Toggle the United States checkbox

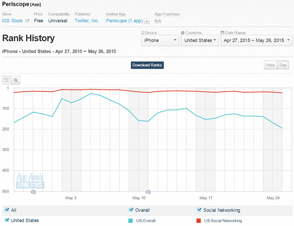[7, 220]
